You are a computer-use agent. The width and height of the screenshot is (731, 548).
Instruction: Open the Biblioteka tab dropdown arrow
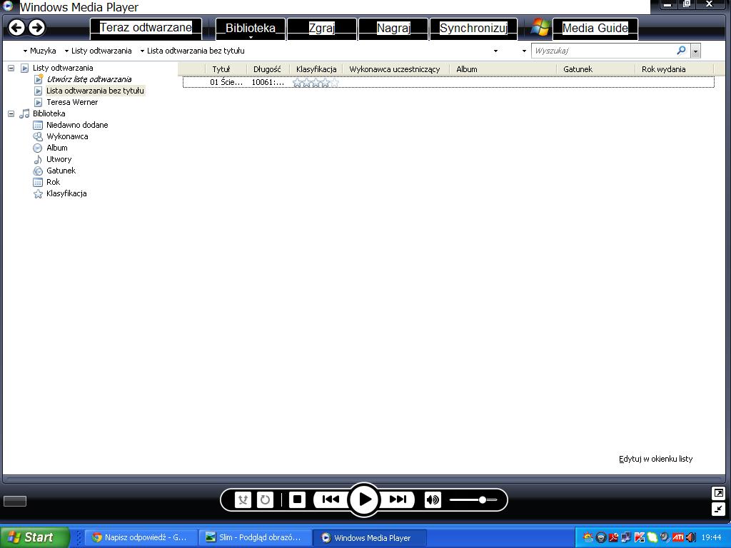[251, 37]
